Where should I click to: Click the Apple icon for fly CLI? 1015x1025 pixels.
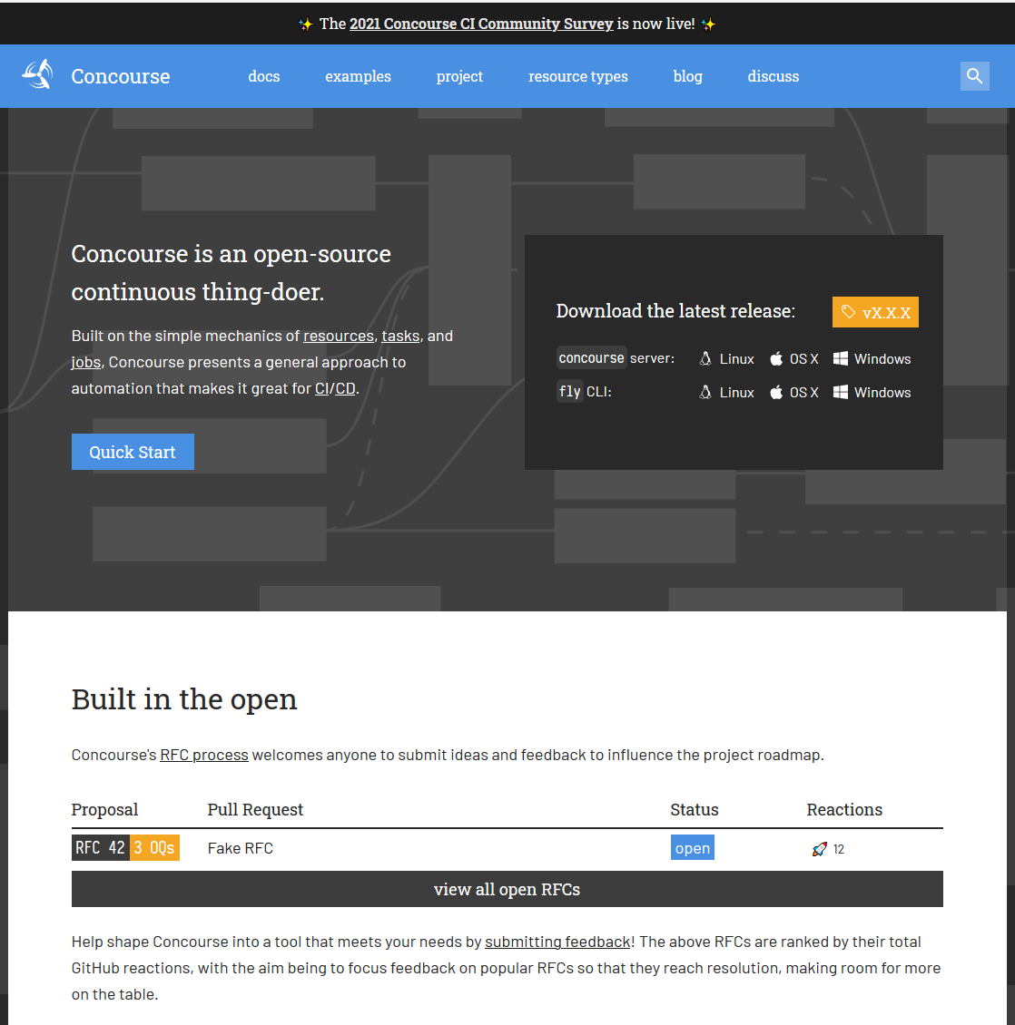[776, 392]
